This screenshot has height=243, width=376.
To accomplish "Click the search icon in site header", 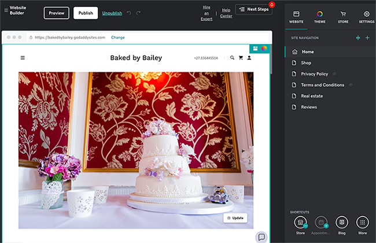I will (232, 58).
